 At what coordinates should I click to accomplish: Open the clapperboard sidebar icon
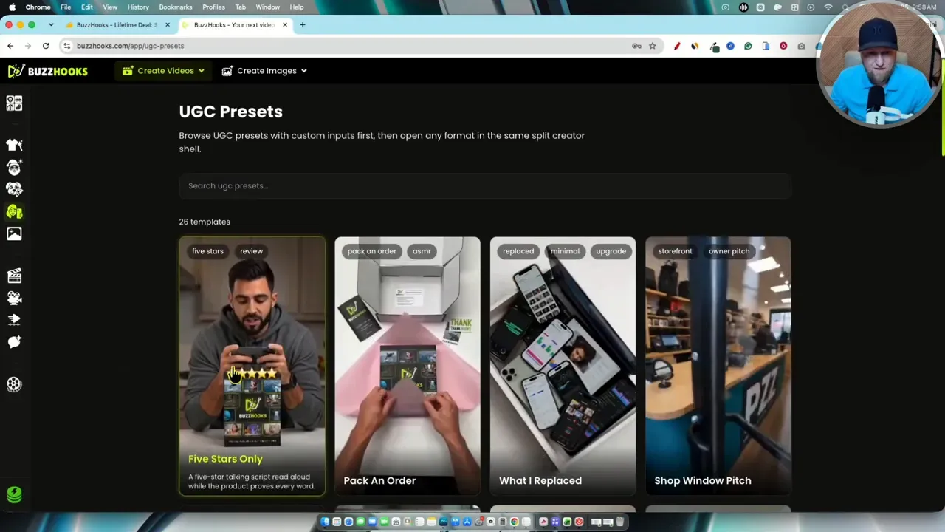click(14, 276)
